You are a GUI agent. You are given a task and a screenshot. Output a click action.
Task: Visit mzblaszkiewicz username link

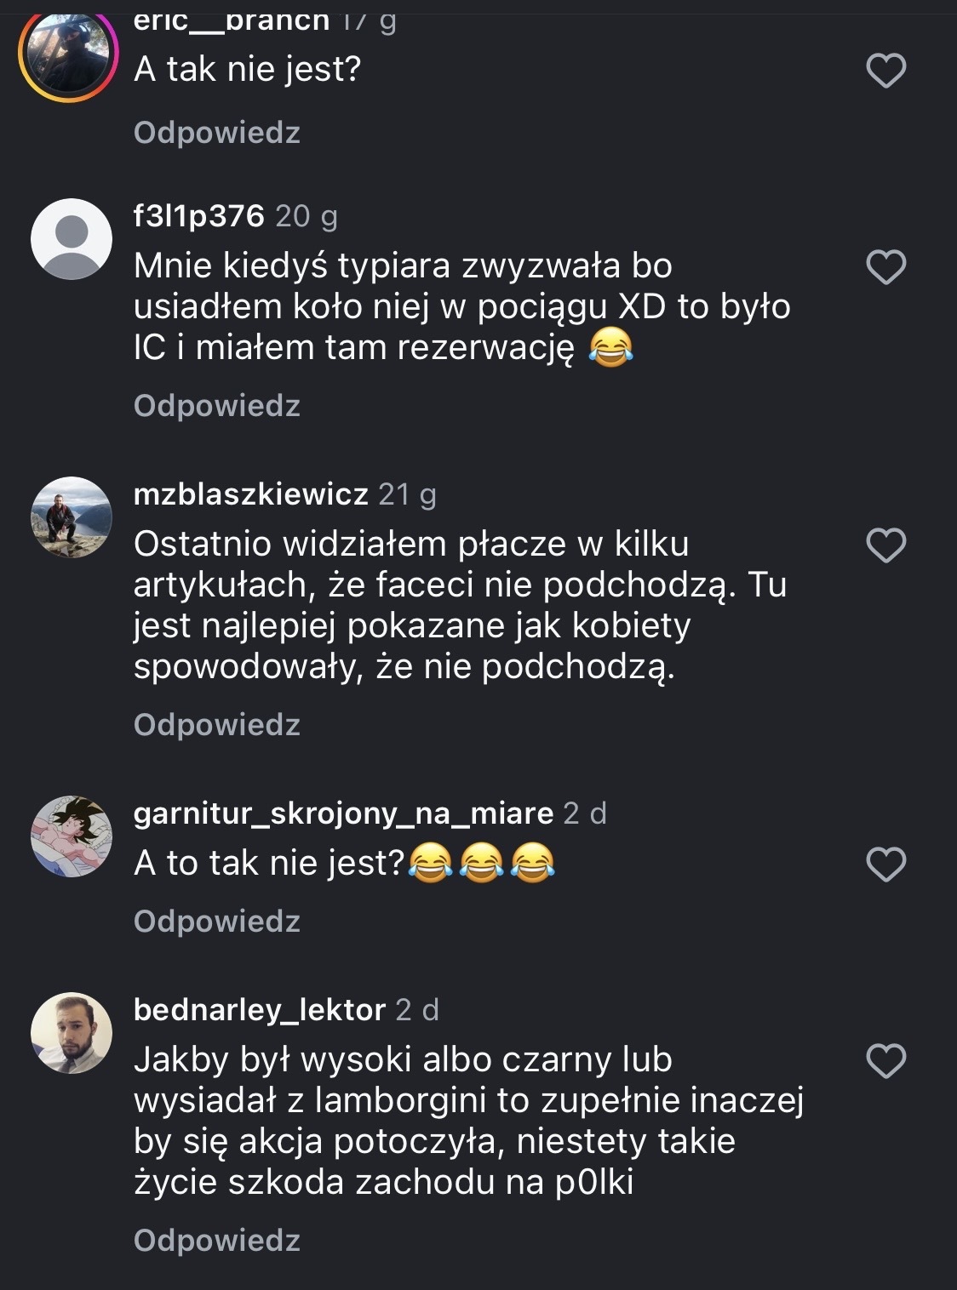coord(251,494)
